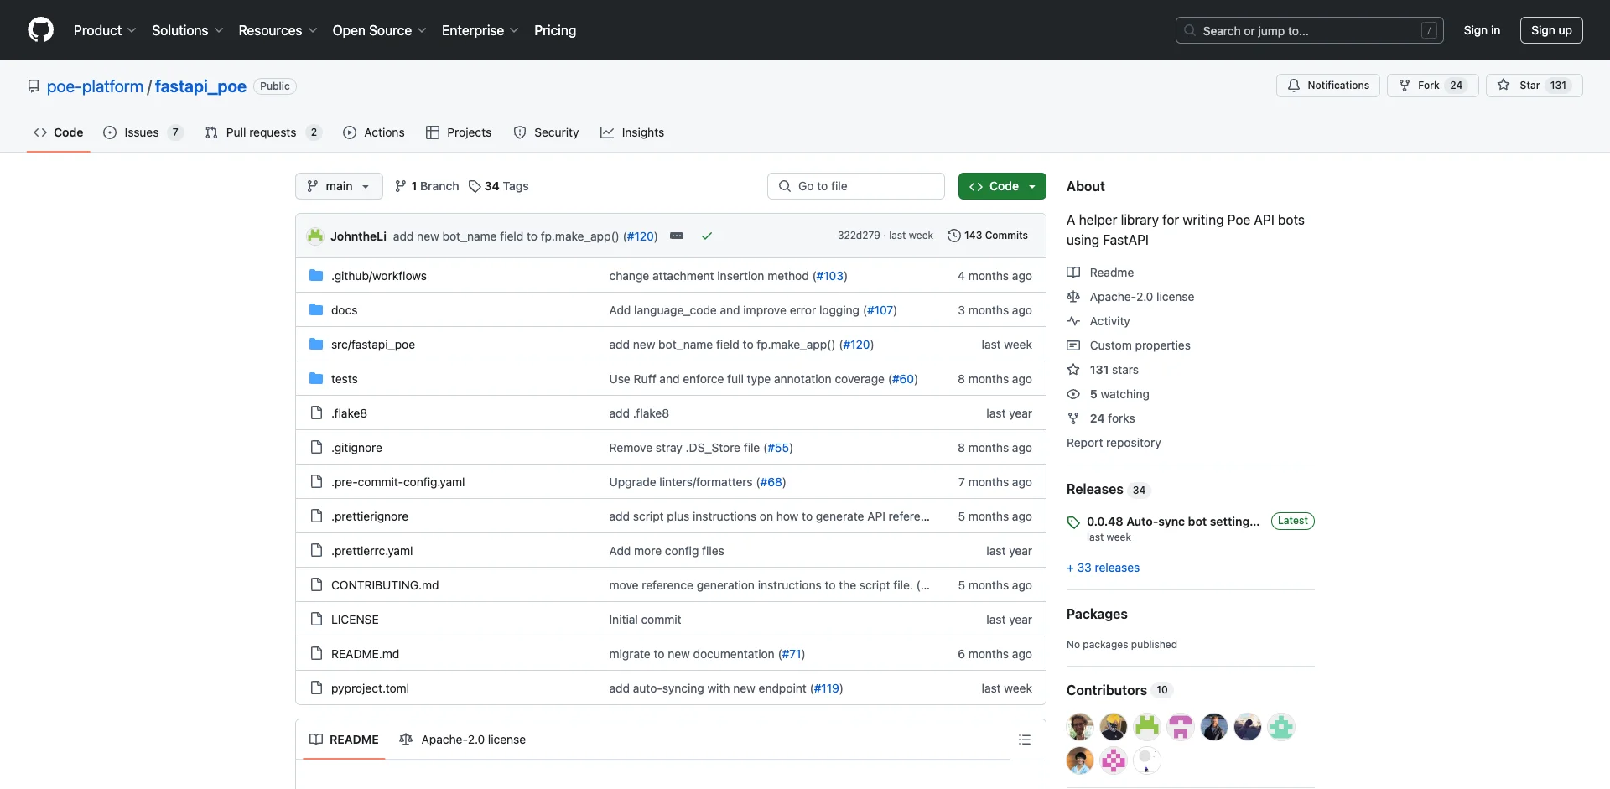Viewport: 1610px width, 789px height.
Task: Expand the Enterprise menu
Action: pyautogui.click(x=480, y=30)
